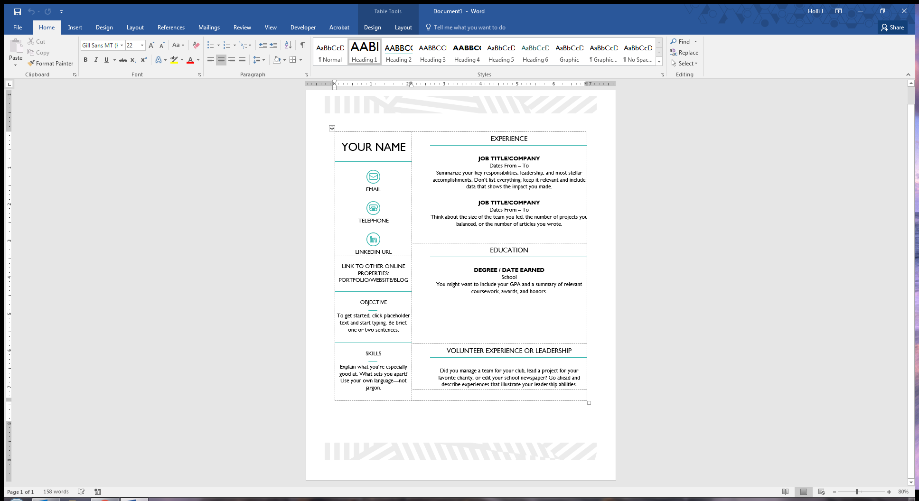Click Clear All Formatting icon
Image resolution: width=919 pixels, height=501 pixels.
196,46
